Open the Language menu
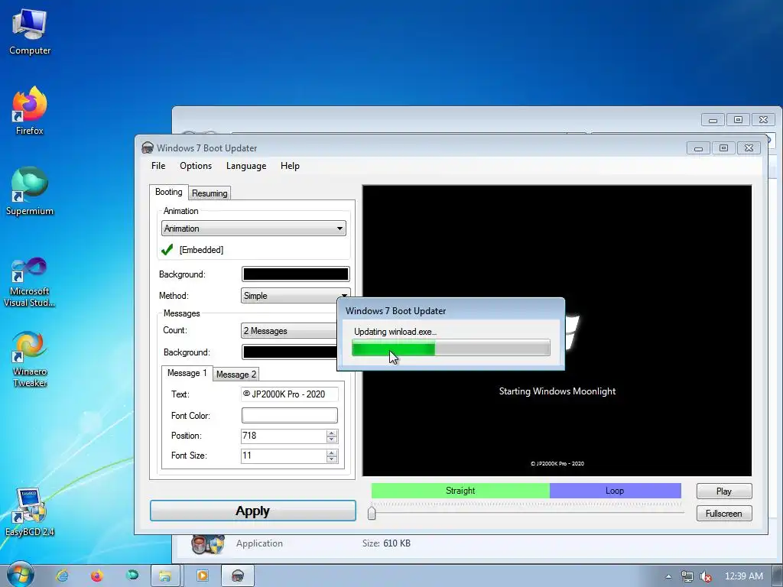Screen dimensions: 783x587 pos(246,166)
